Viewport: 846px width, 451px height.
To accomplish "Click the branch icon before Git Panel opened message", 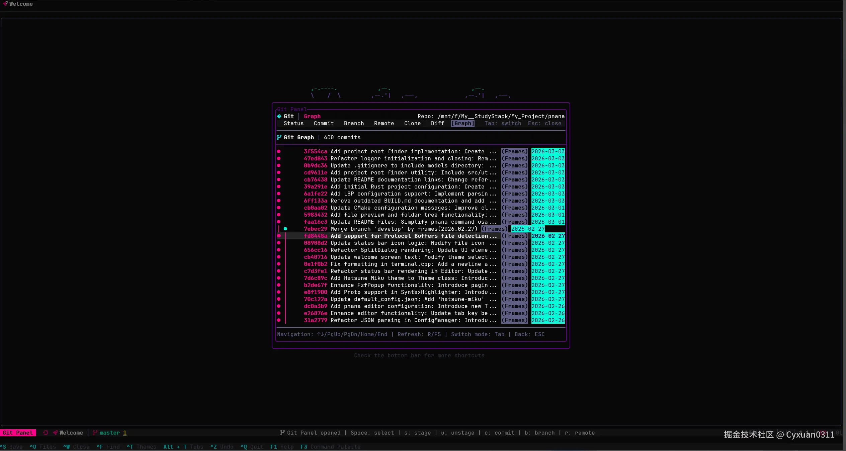I will click(282, 433).
